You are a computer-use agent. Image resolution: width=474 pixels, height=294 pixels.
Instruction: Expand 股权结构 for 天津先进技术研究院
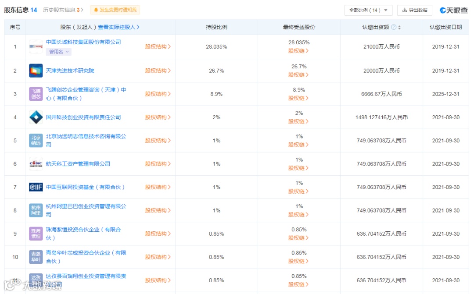[158, 71]
